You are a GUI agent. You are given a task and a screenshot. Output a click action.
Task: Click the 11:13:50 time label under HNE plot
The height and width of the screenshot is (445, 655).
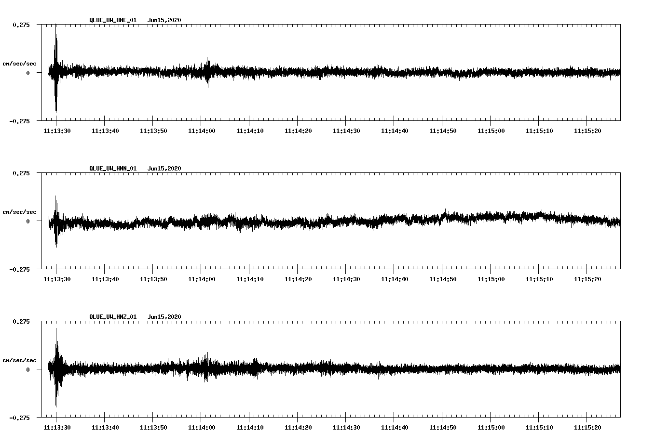[x=153, y=131]
